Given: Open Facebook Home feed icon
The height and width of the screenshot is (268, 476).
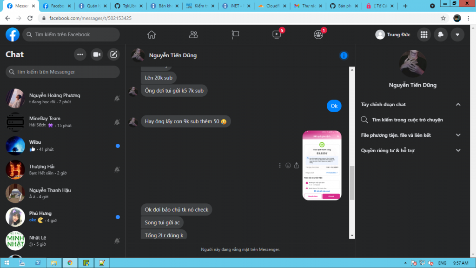Looking at the screenshot, I should tap(151, 34).
